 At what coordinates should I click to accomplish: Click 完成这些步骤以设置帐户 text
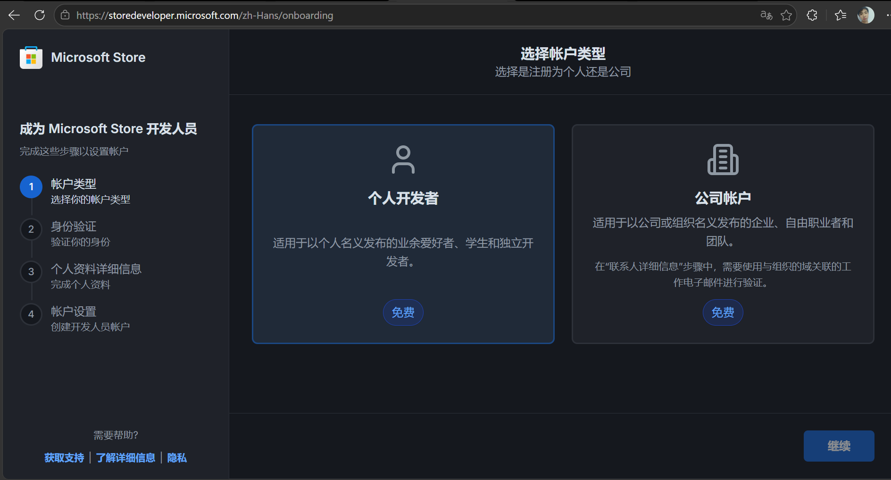point(74,151)
